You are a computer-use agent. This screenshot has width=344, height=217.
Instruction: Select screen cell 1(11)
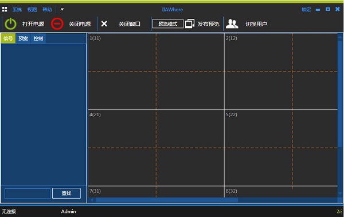click(156, 71)
